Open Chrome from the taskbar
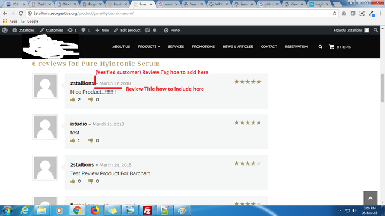The height and width of the screenshot is (216, 385). click(78, 211)
